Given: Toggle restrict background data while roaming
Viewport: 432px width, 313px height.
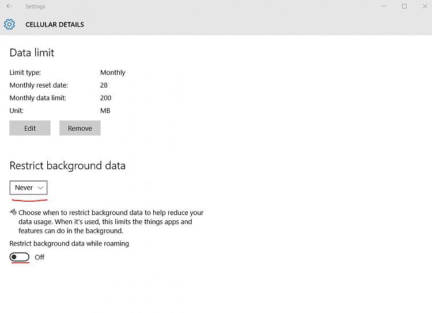Looking at the screenshot, I should tap(19, 257).
